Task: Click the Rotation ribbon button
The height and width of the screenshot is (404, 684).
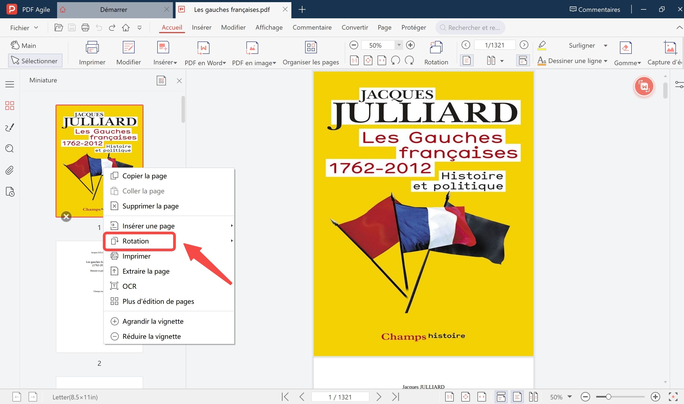Action: (436, 53)
